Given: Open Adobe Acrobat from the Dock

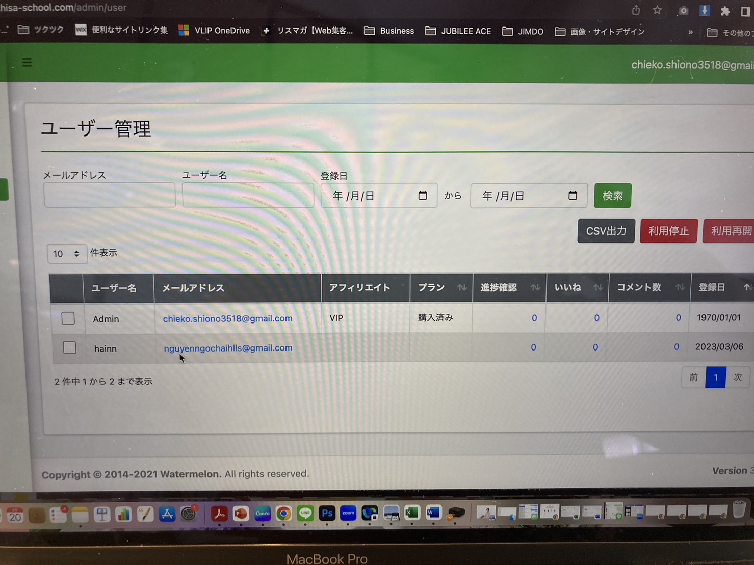Looking at the screenshot, I should coord(219,513).
